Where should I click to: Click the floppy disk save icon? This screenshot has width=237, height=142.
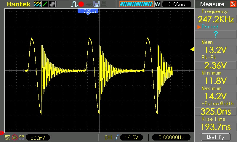click(x=96, y=4)
